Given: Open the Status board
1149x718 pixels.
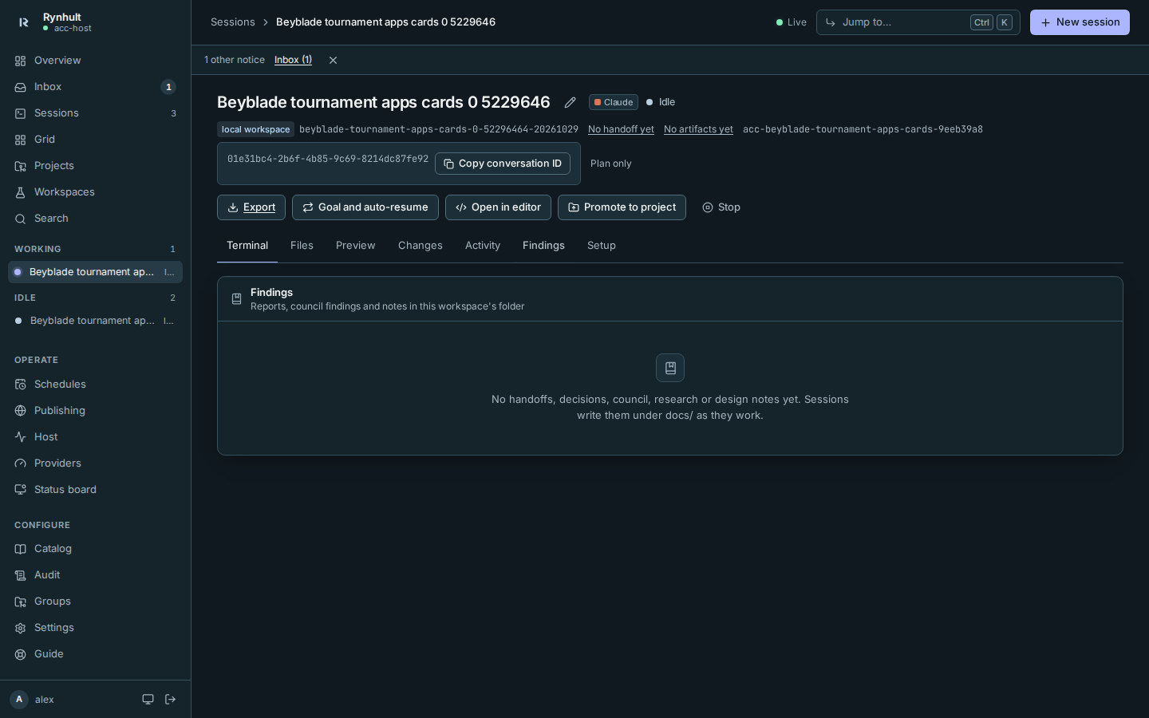Looking at the screenshot, I should tap(95, 490).
